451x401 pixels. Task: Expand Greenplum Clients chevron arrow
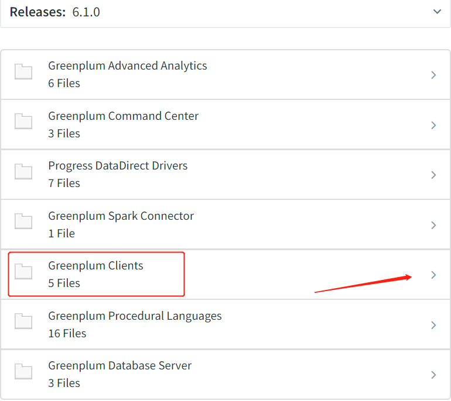(x=433, y=275)
